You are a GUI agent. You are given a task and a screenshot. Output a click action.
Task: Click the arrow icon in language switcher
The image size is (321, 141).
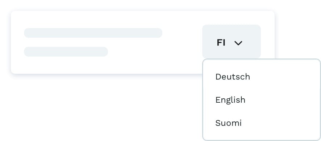point(238,43)
